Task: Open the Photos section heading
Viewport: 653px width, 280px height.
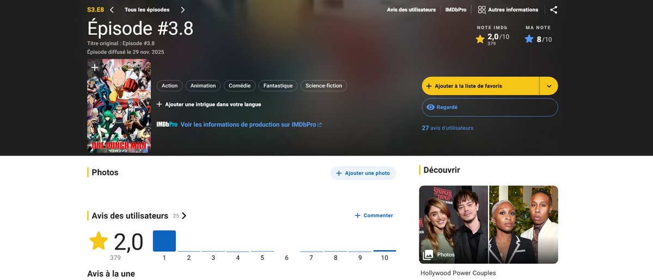Action: 105,172
